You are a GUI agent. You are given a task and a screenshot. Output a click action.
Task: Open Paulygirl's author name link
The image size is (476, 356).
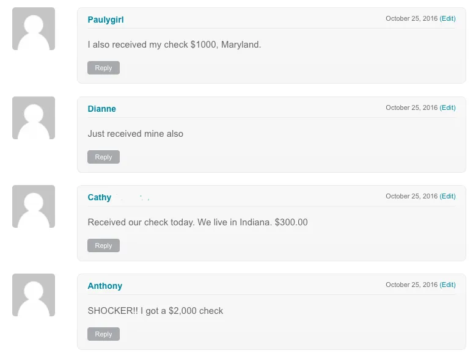click(x=106, y=20)
